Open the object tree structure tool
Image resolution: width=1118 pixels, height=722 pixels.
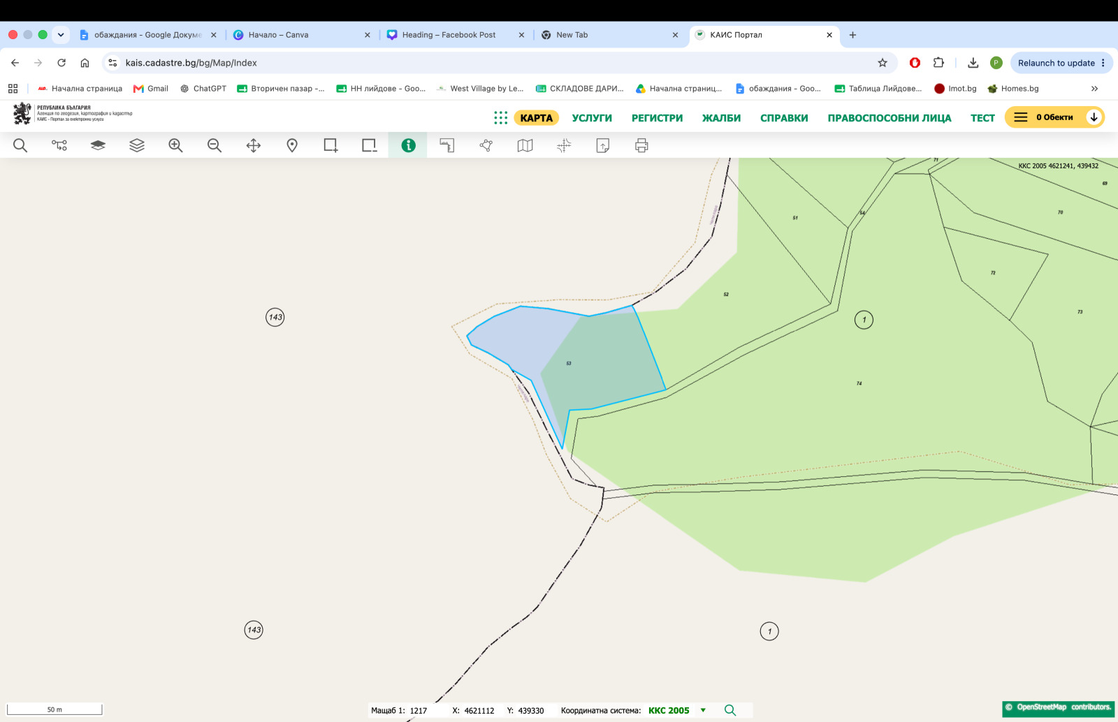(59, 145)
